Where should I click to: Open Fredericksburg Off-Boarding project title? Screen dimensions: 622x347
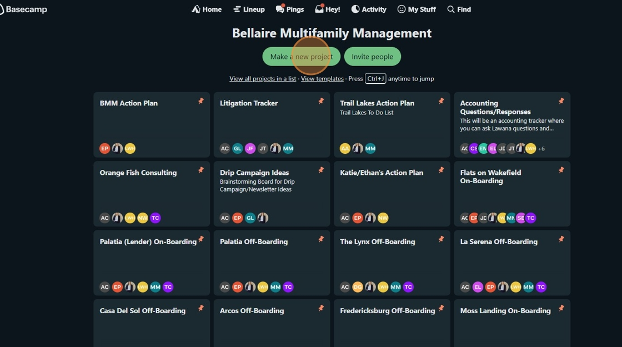[x=387, y=310]
